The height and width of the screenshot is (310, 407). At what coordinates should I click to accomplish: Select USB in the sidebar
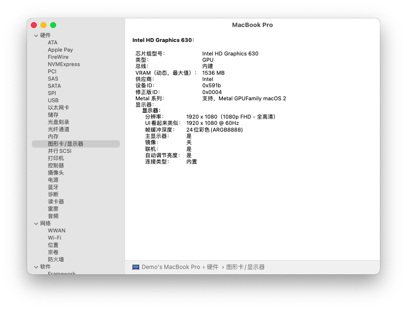coord(53,100)
